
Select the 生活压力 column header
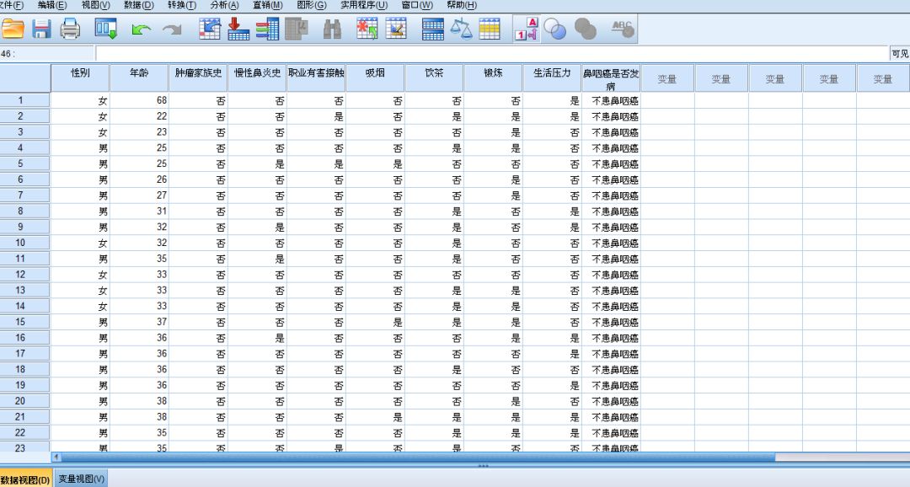553,78
